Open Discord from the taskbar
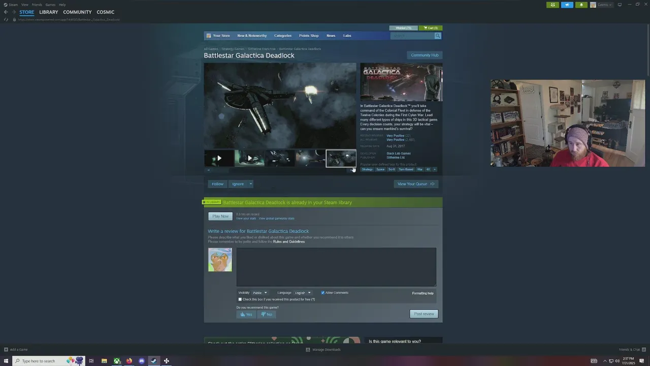This screenshot has height=366, width=650. [x=142, y=361]
